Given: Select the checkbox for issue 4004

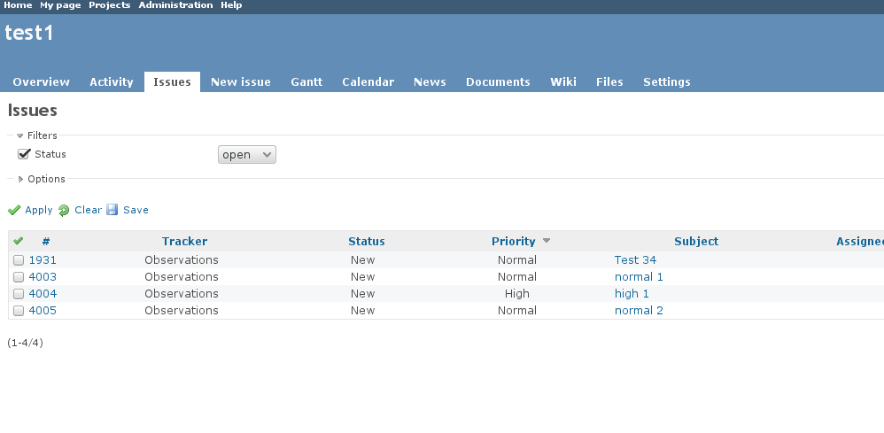Looking at the screenshot, I should (19, 294).
